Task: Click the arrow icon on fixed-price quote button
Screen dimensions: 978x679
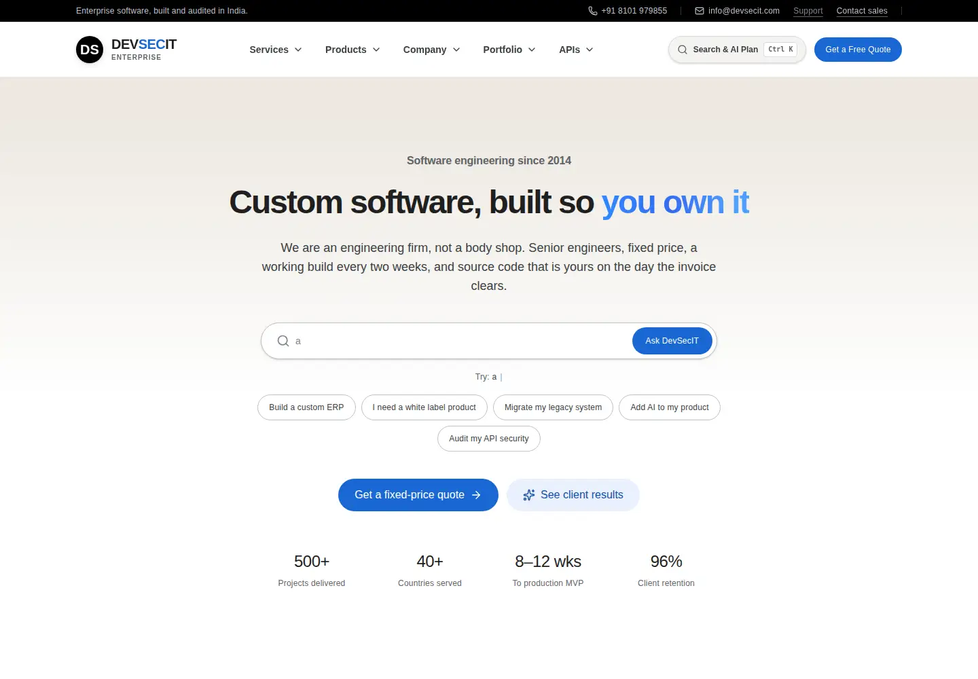Action: [x=476, y=495]
